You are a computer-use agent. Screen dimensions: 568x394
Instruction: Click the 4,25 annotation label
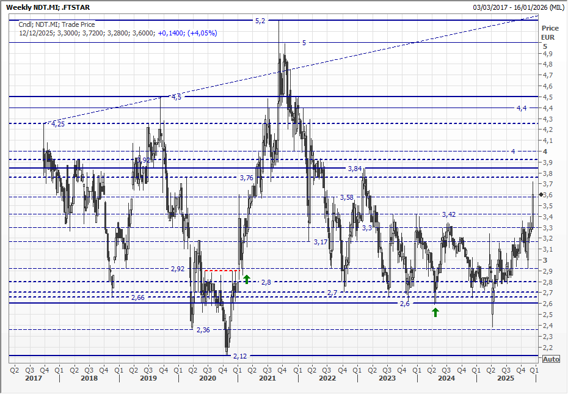(58, 124)
